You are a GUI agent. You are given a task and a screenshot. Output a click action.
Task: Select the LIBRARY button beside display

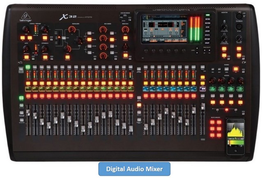(x=207, y=31)
